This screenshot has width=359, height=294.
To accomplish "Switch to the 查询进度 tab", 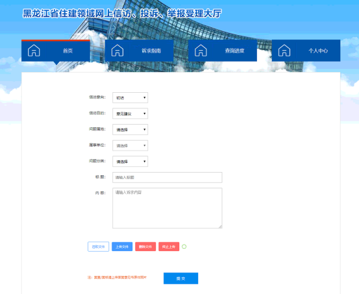I will [x=223, y=51].
